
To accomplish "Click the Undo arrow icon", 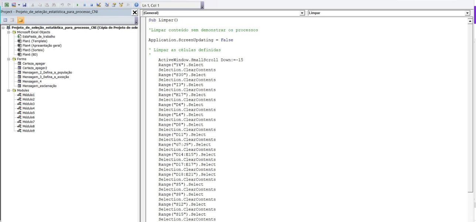I will (x=62, y=5).
